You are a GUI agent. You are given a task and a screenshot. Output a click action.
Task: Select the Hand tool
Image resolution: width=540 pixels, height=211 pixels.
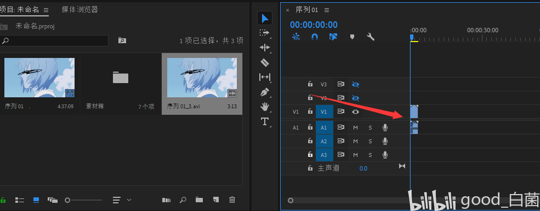tap(264, 107)
